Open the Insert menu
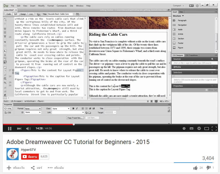This screenshot has height=174, width=220. pyautogui.click(x=33, y=6)
